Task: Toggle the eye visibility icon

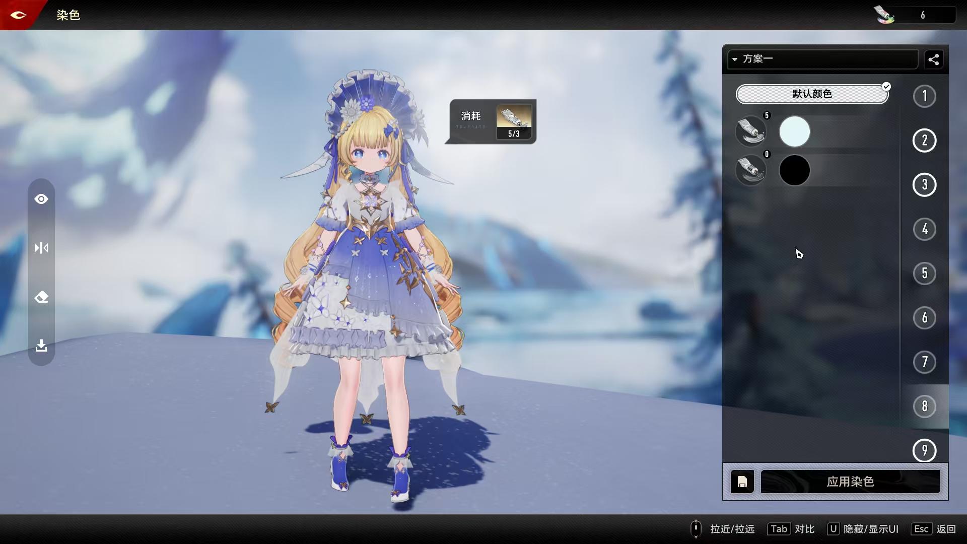Action: 41,199
